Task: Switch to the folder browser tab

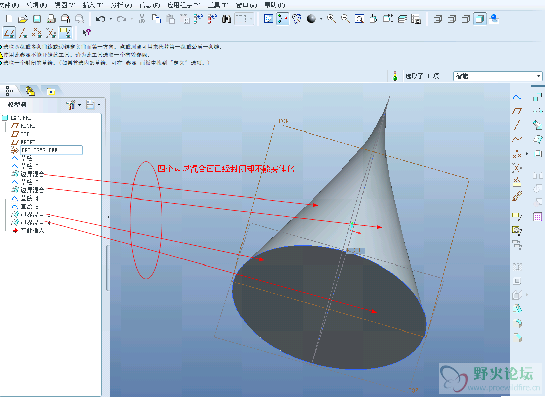Action: point(30,91)
